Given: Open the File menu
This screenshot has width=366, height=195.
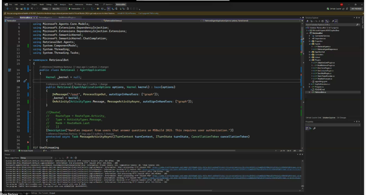Looking at the screenshot, I should click(10, 4).
